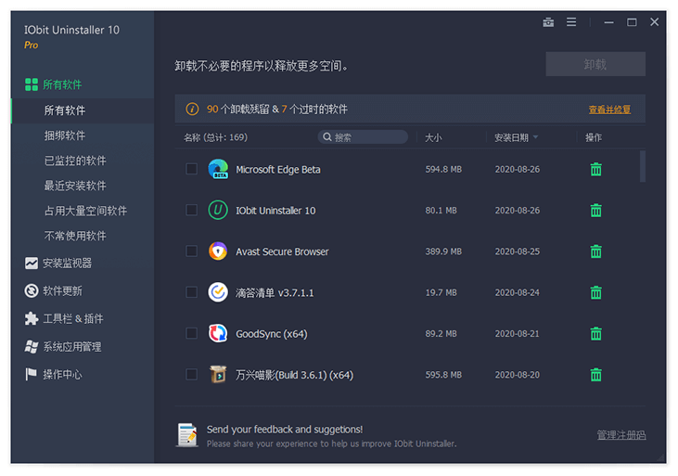Sort by 大小 column header

point(433,137)
